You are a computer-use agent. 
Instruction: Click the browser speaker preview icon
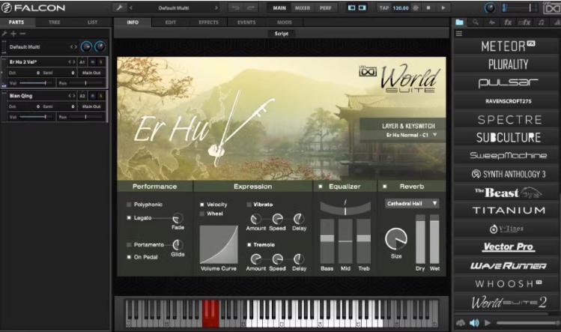tap(474, 323)
